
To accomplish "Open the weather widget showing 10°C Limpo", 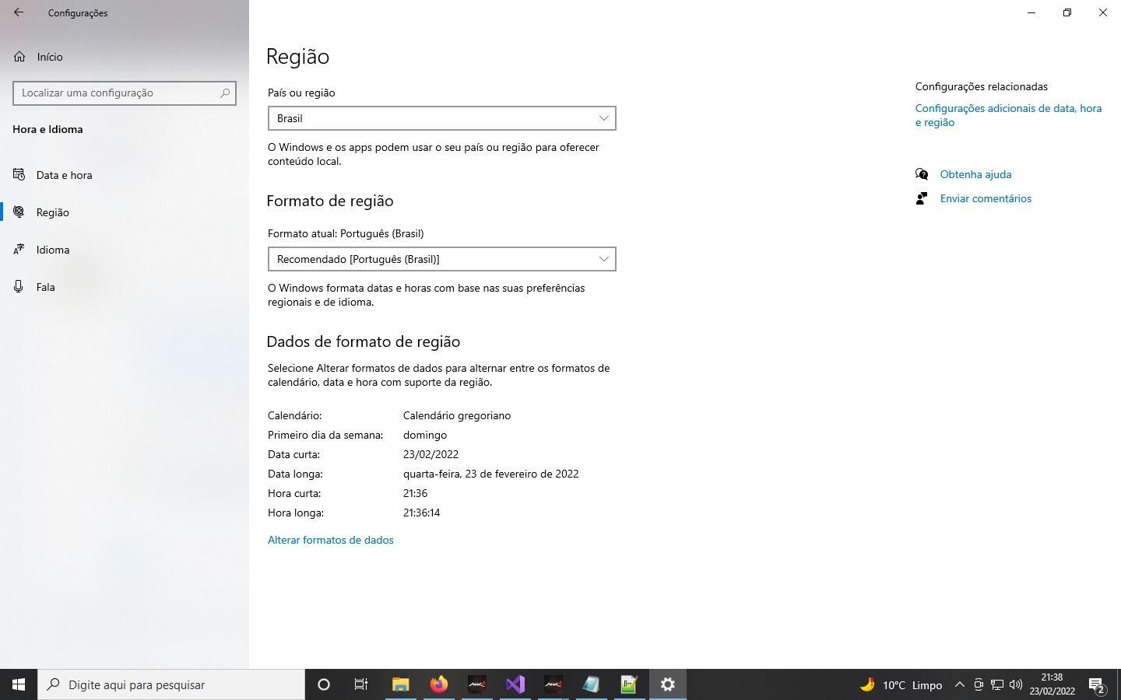I will pyautogui.click(x=901, y=684).
